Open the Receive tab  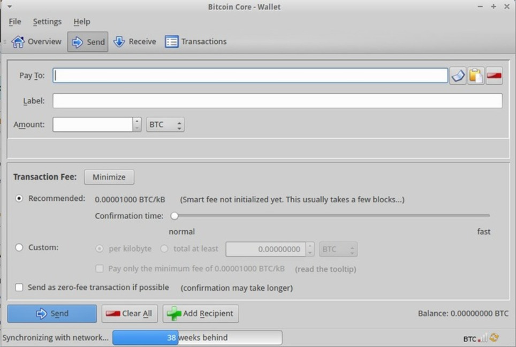coord(134,41)
